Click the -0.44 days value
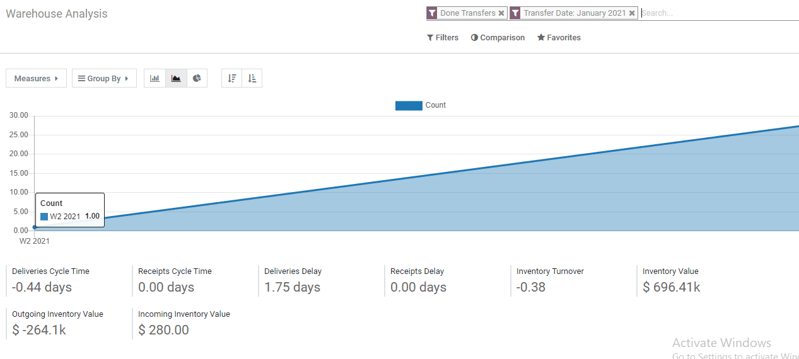 tap(42, 287)
